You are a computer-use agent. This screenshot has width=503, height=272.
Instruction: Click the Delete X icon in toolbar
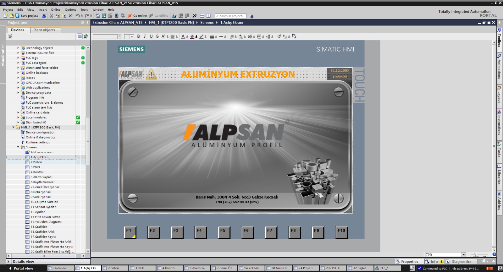70,16
